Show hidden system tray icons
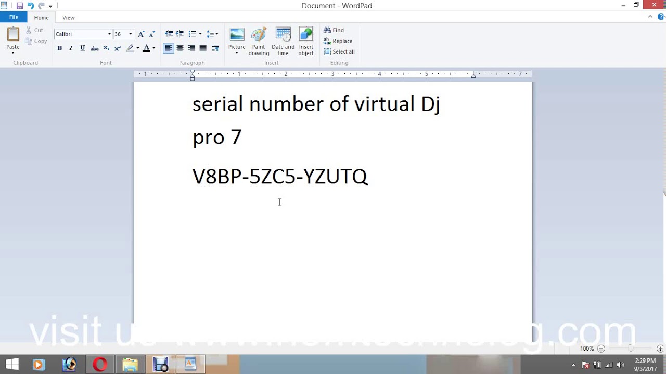Screen dimensions: 666x374 click(573, 365)
